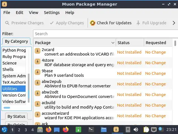Click the Status column header

pos(130,43)
